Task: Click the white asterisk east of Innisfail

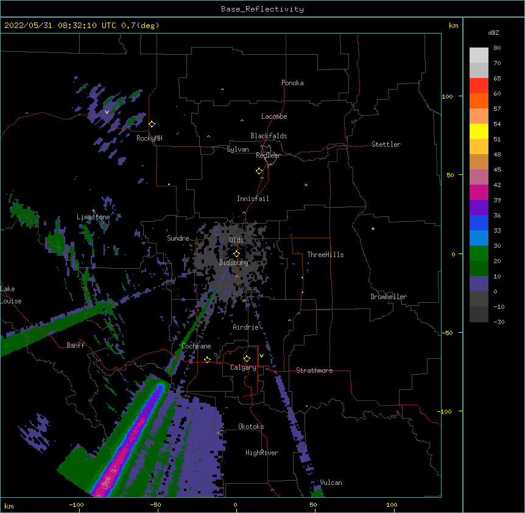Action: 306,185
